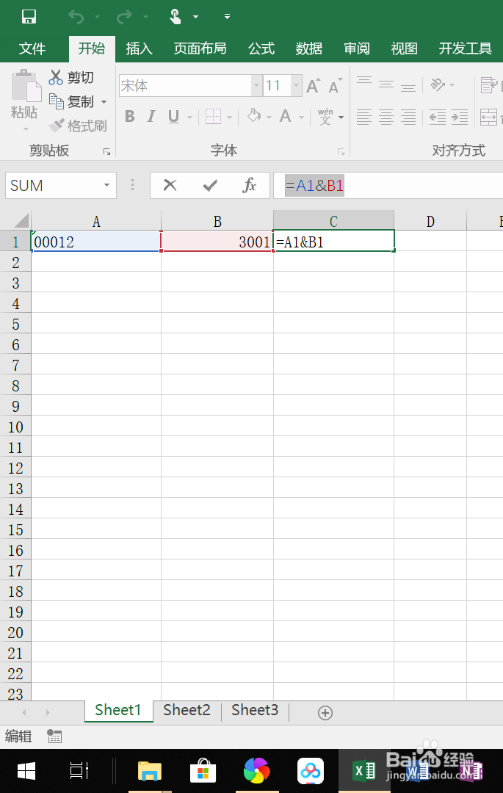
Task: Click the 格式刷 format painter icon
Action: [56, 125]
